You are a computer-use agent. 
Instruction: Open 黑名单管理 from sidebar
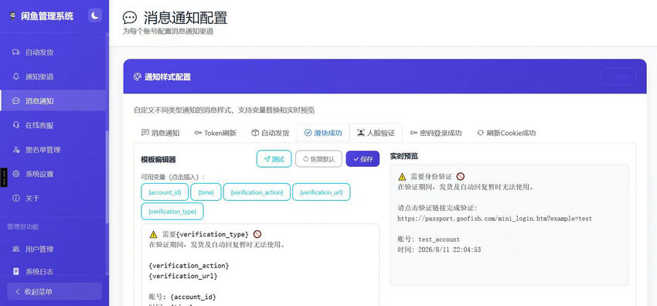coord(53,149)
